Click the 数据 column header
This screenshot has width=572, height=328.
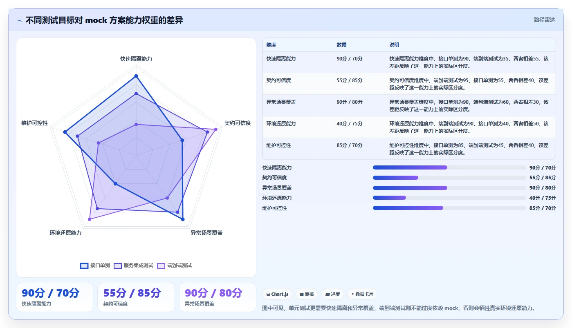[341, 45]
